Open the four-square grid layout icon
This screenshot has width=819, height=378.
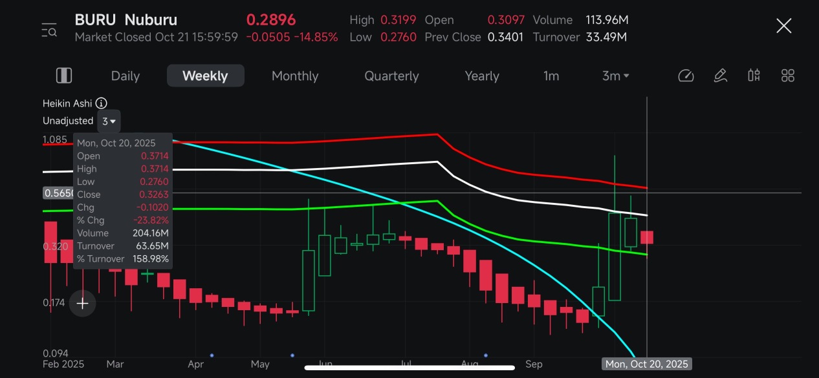click(787, 76)
